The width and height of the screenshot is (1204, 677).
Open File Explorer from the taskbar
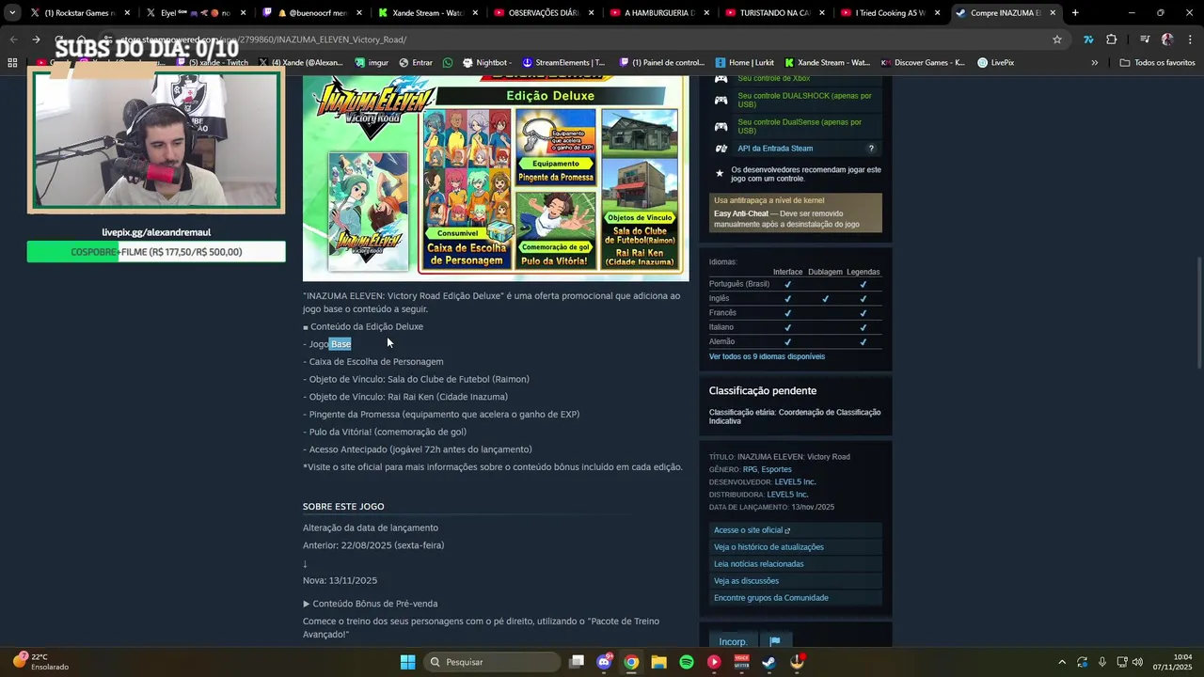(x=658, y=662)
